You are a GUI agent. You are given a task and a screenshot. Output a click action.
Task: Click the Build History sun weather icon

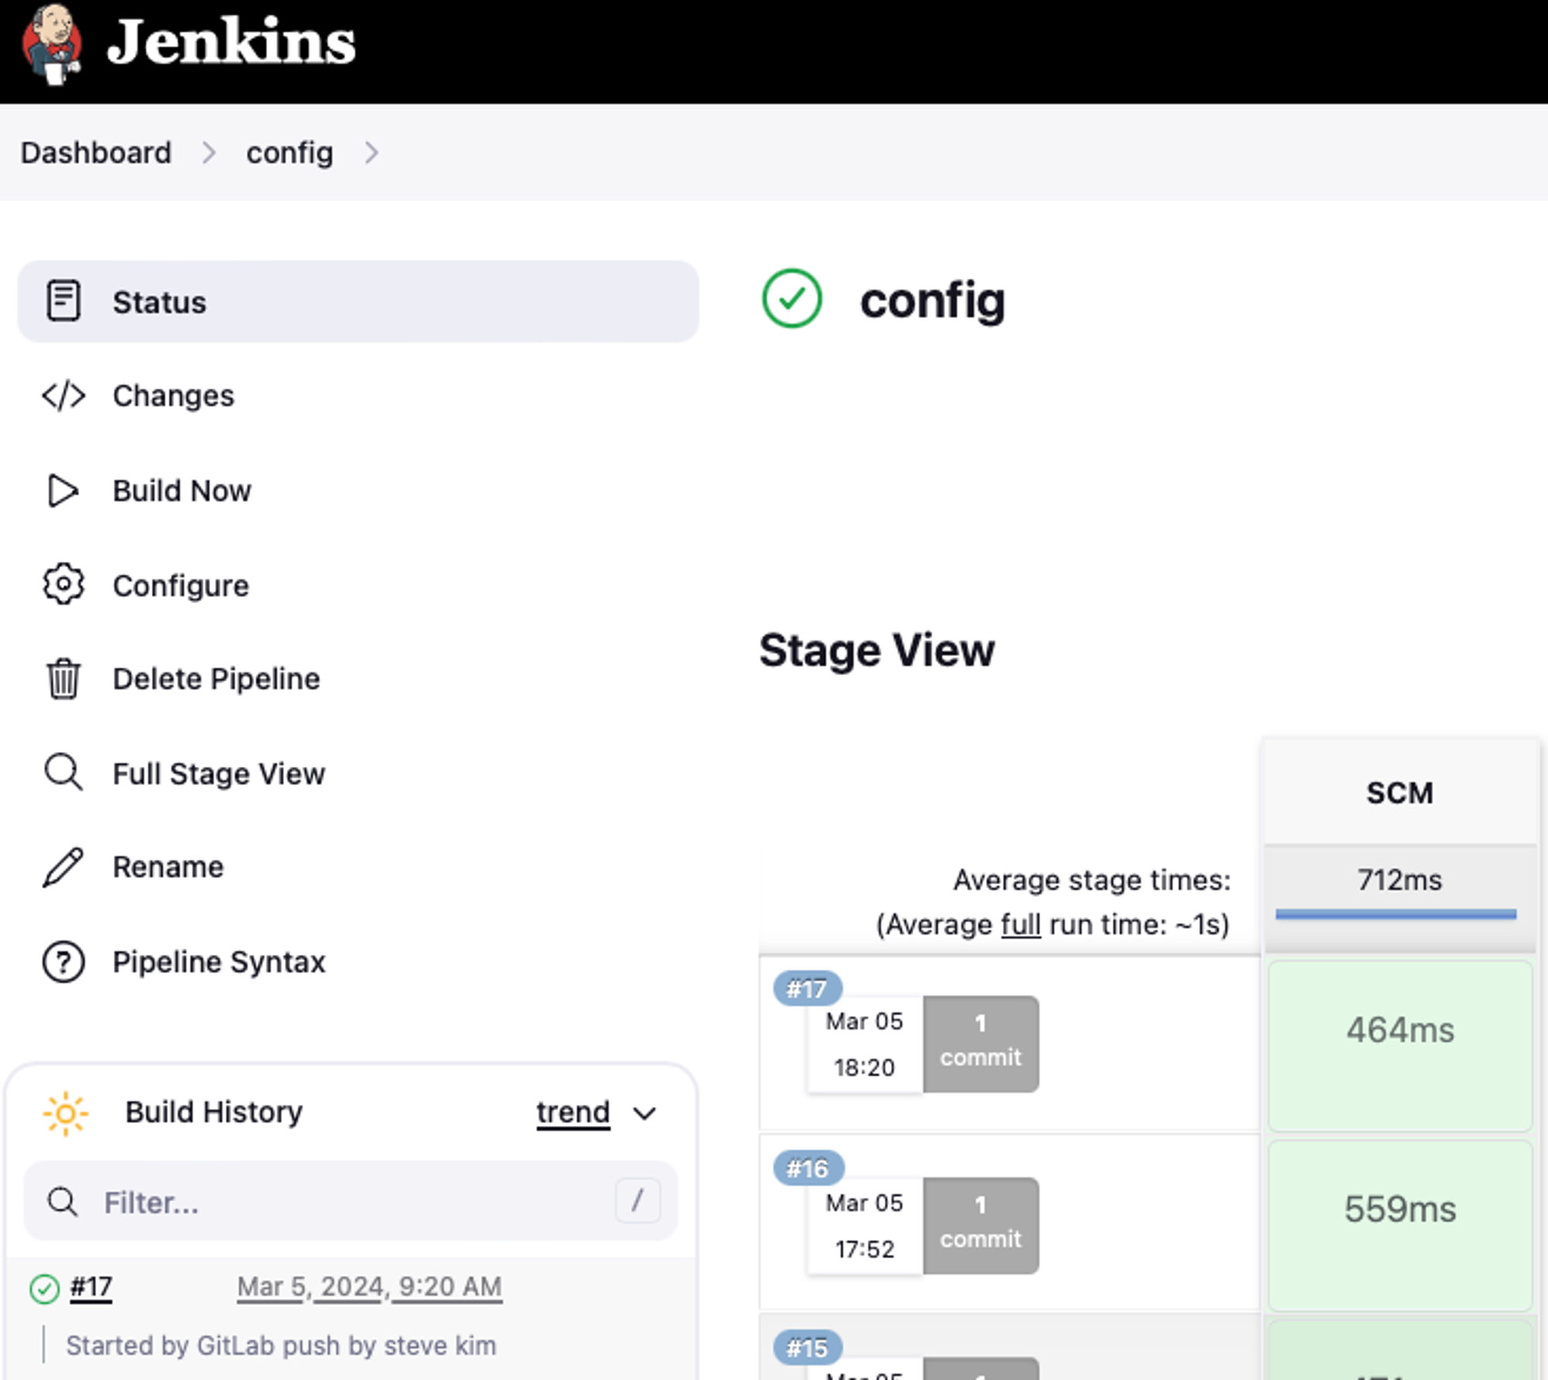(66, 1114)
